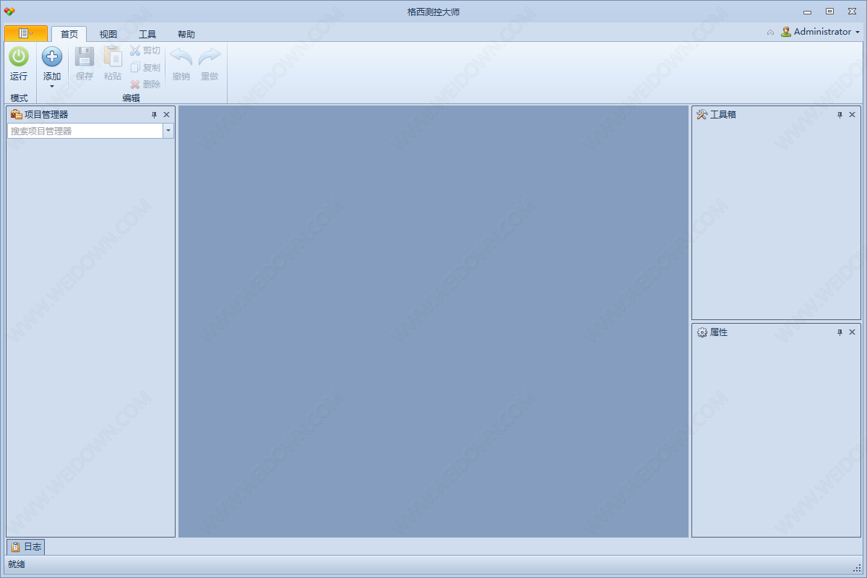Expand the 添加 dropdown arrow
The height and width of the screenshot is (578, 867).
[52, 86]
